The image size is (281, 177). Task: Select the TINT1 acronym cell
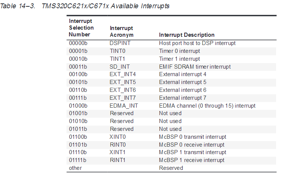[x=118, y=59]
